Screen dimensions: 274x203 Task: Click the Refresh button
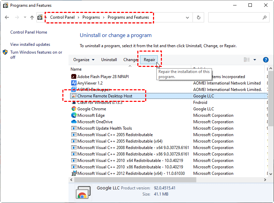click(x=198, y=17)
